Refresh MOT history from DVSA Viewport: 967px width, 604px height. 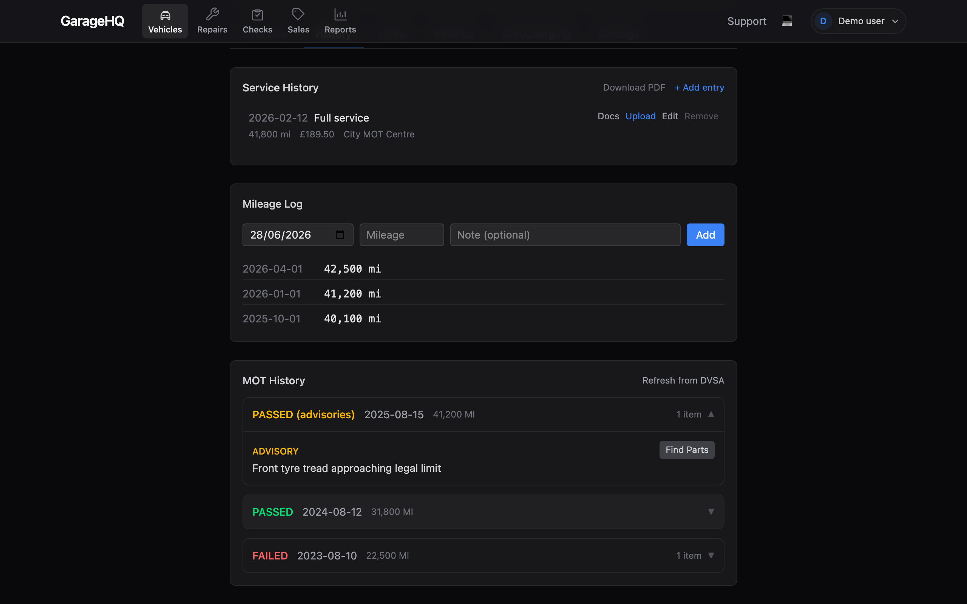(x=683, y=380)
